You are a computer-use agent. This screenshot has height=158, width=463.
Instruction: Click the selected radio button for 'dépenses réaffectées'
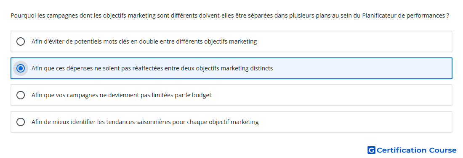[x=21, y=68]
